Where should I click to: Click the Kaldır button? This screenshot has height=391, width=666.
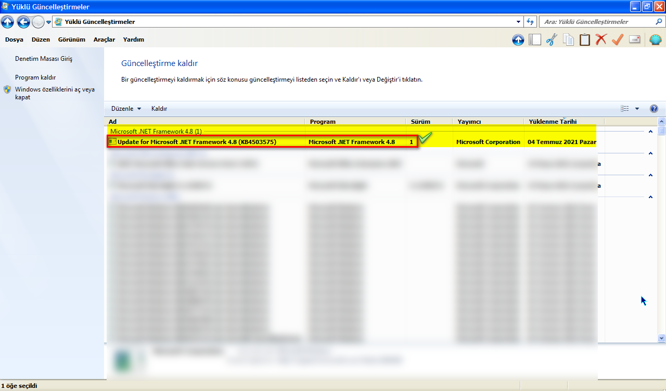pos(159,109)
